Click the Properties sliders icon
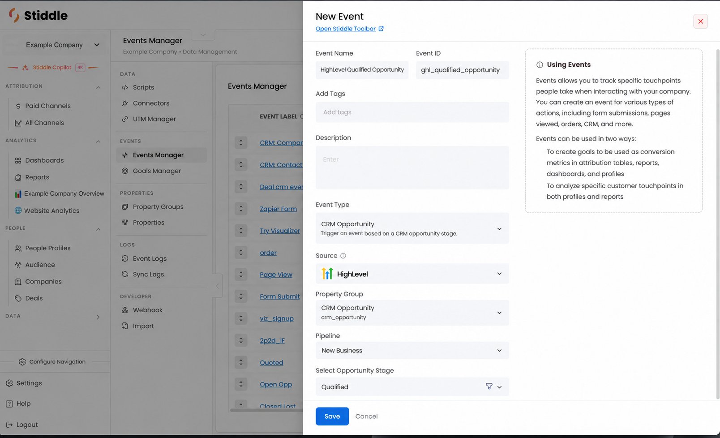Image resolution: width=720 pixels, height=438 pixels. pyautogui.click(x=125, y=223)
